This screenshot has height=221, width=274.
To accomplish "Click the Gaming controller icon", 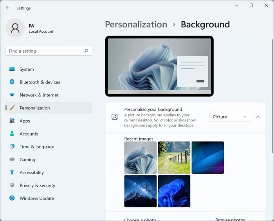I will (x=12, y=159).
